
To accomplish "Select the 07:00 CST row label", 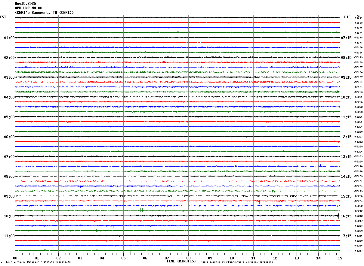I will click(9, 157).
